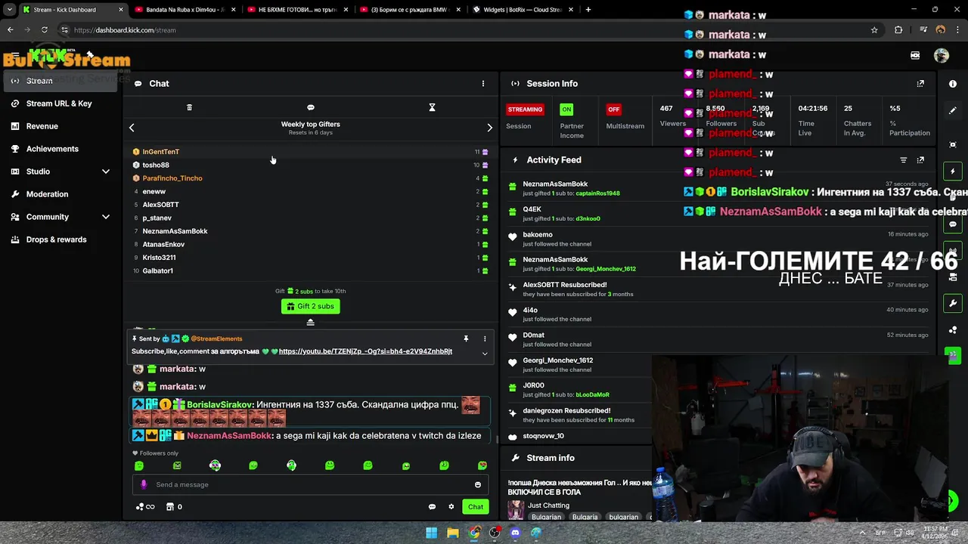Select the trash icon tab in Chat

[189, 107]
